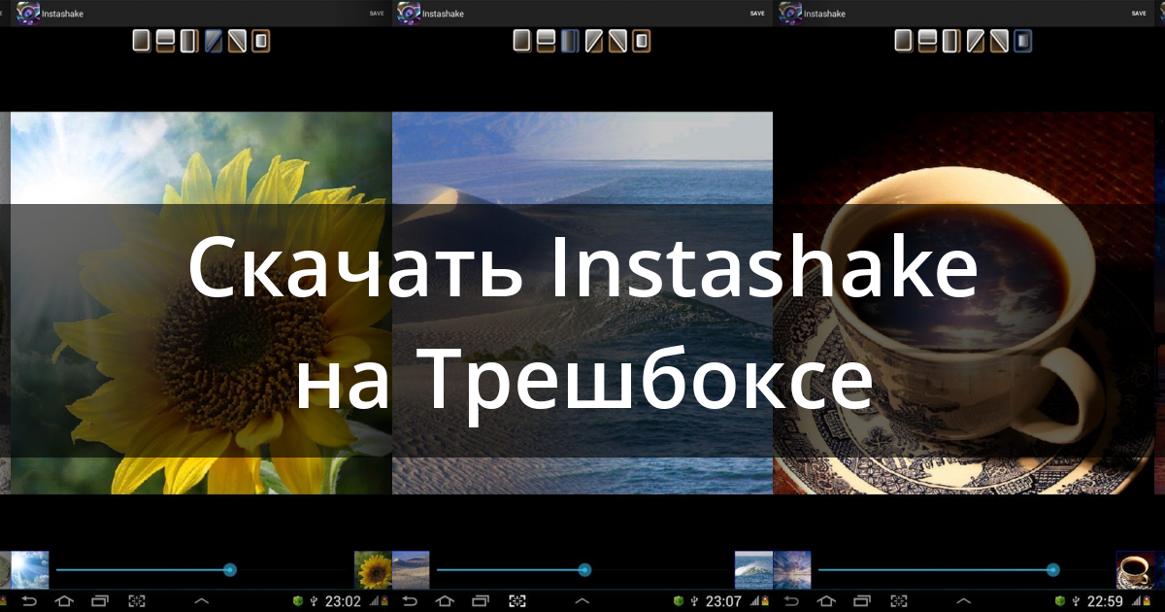Pick the desert dunes source thumbnail

(411, 570)
